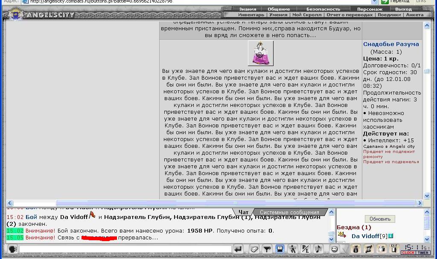
Task: Open the Мой Скролл submenu link
Action: [x=307, y=15]
